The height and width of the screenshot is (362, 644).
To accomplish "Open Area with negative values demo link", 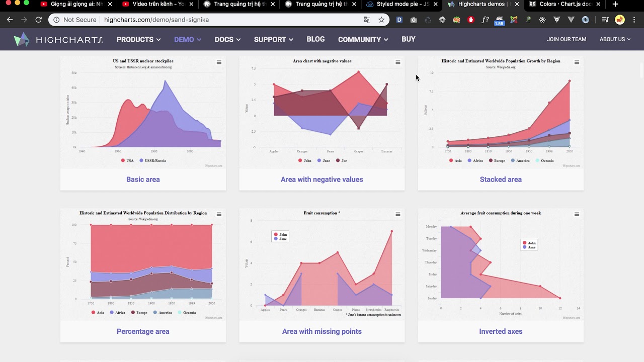I will click(x=322, y=179).
